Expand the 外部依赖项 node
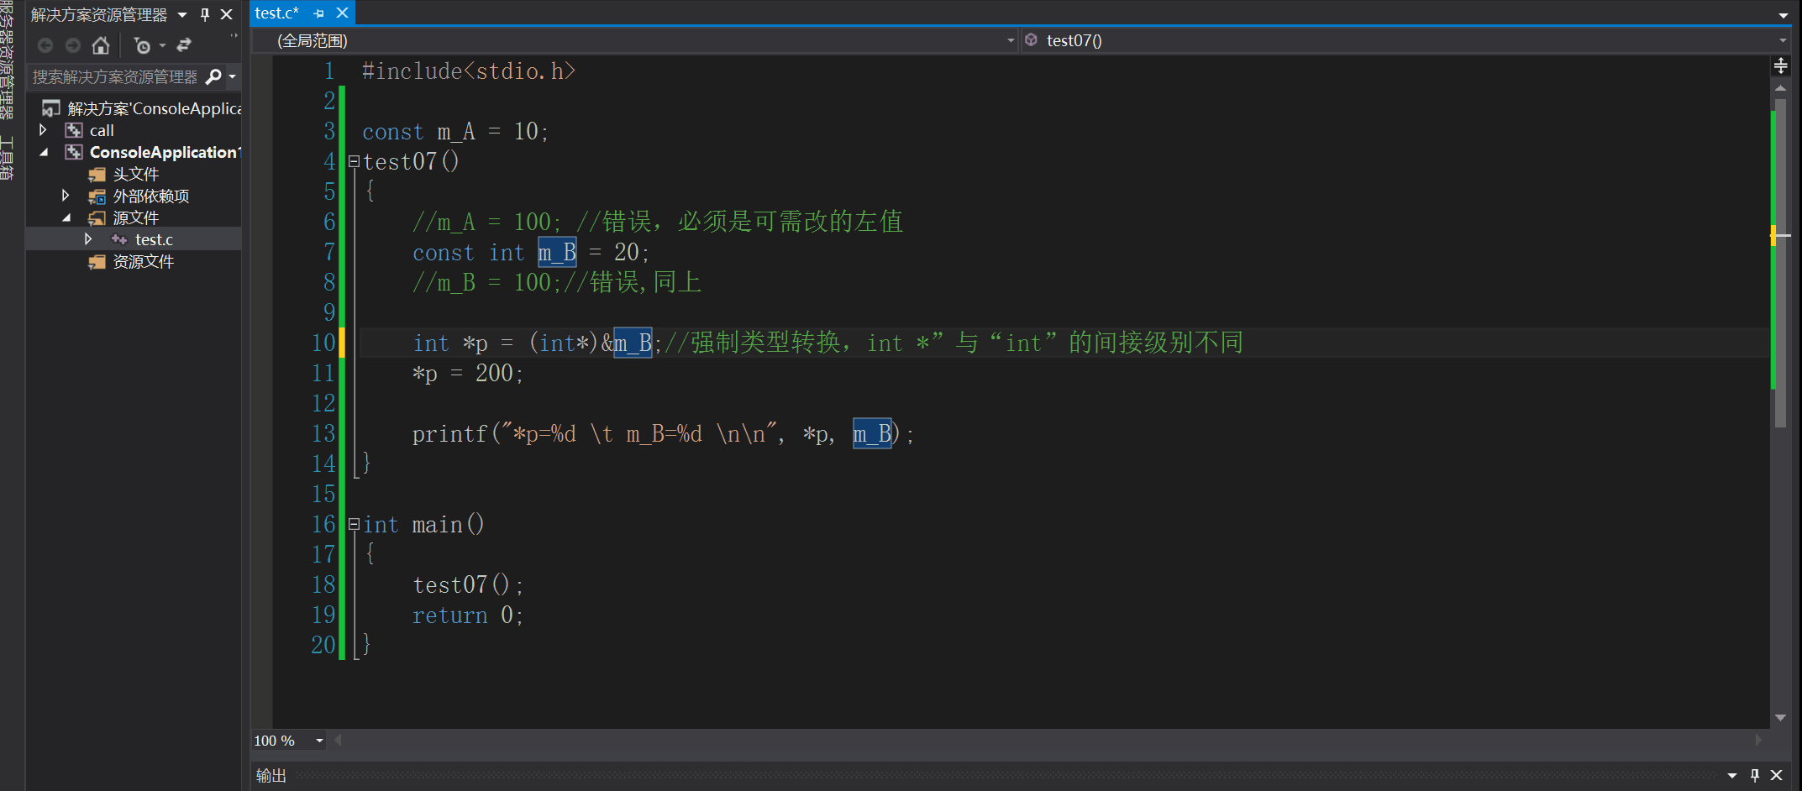The height and width of the screenshot is (791, 1802). (66, 196)
